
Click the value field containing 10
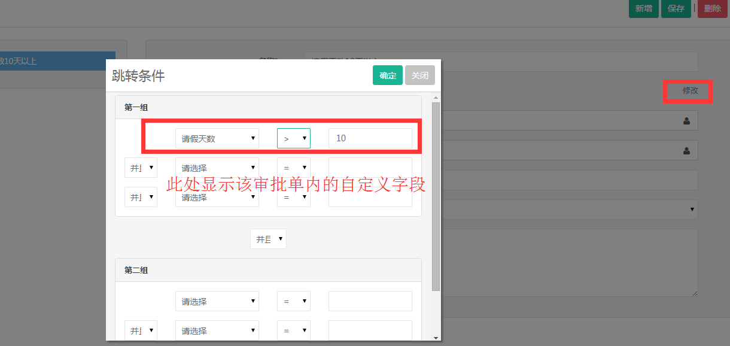[x=370, y=138]
